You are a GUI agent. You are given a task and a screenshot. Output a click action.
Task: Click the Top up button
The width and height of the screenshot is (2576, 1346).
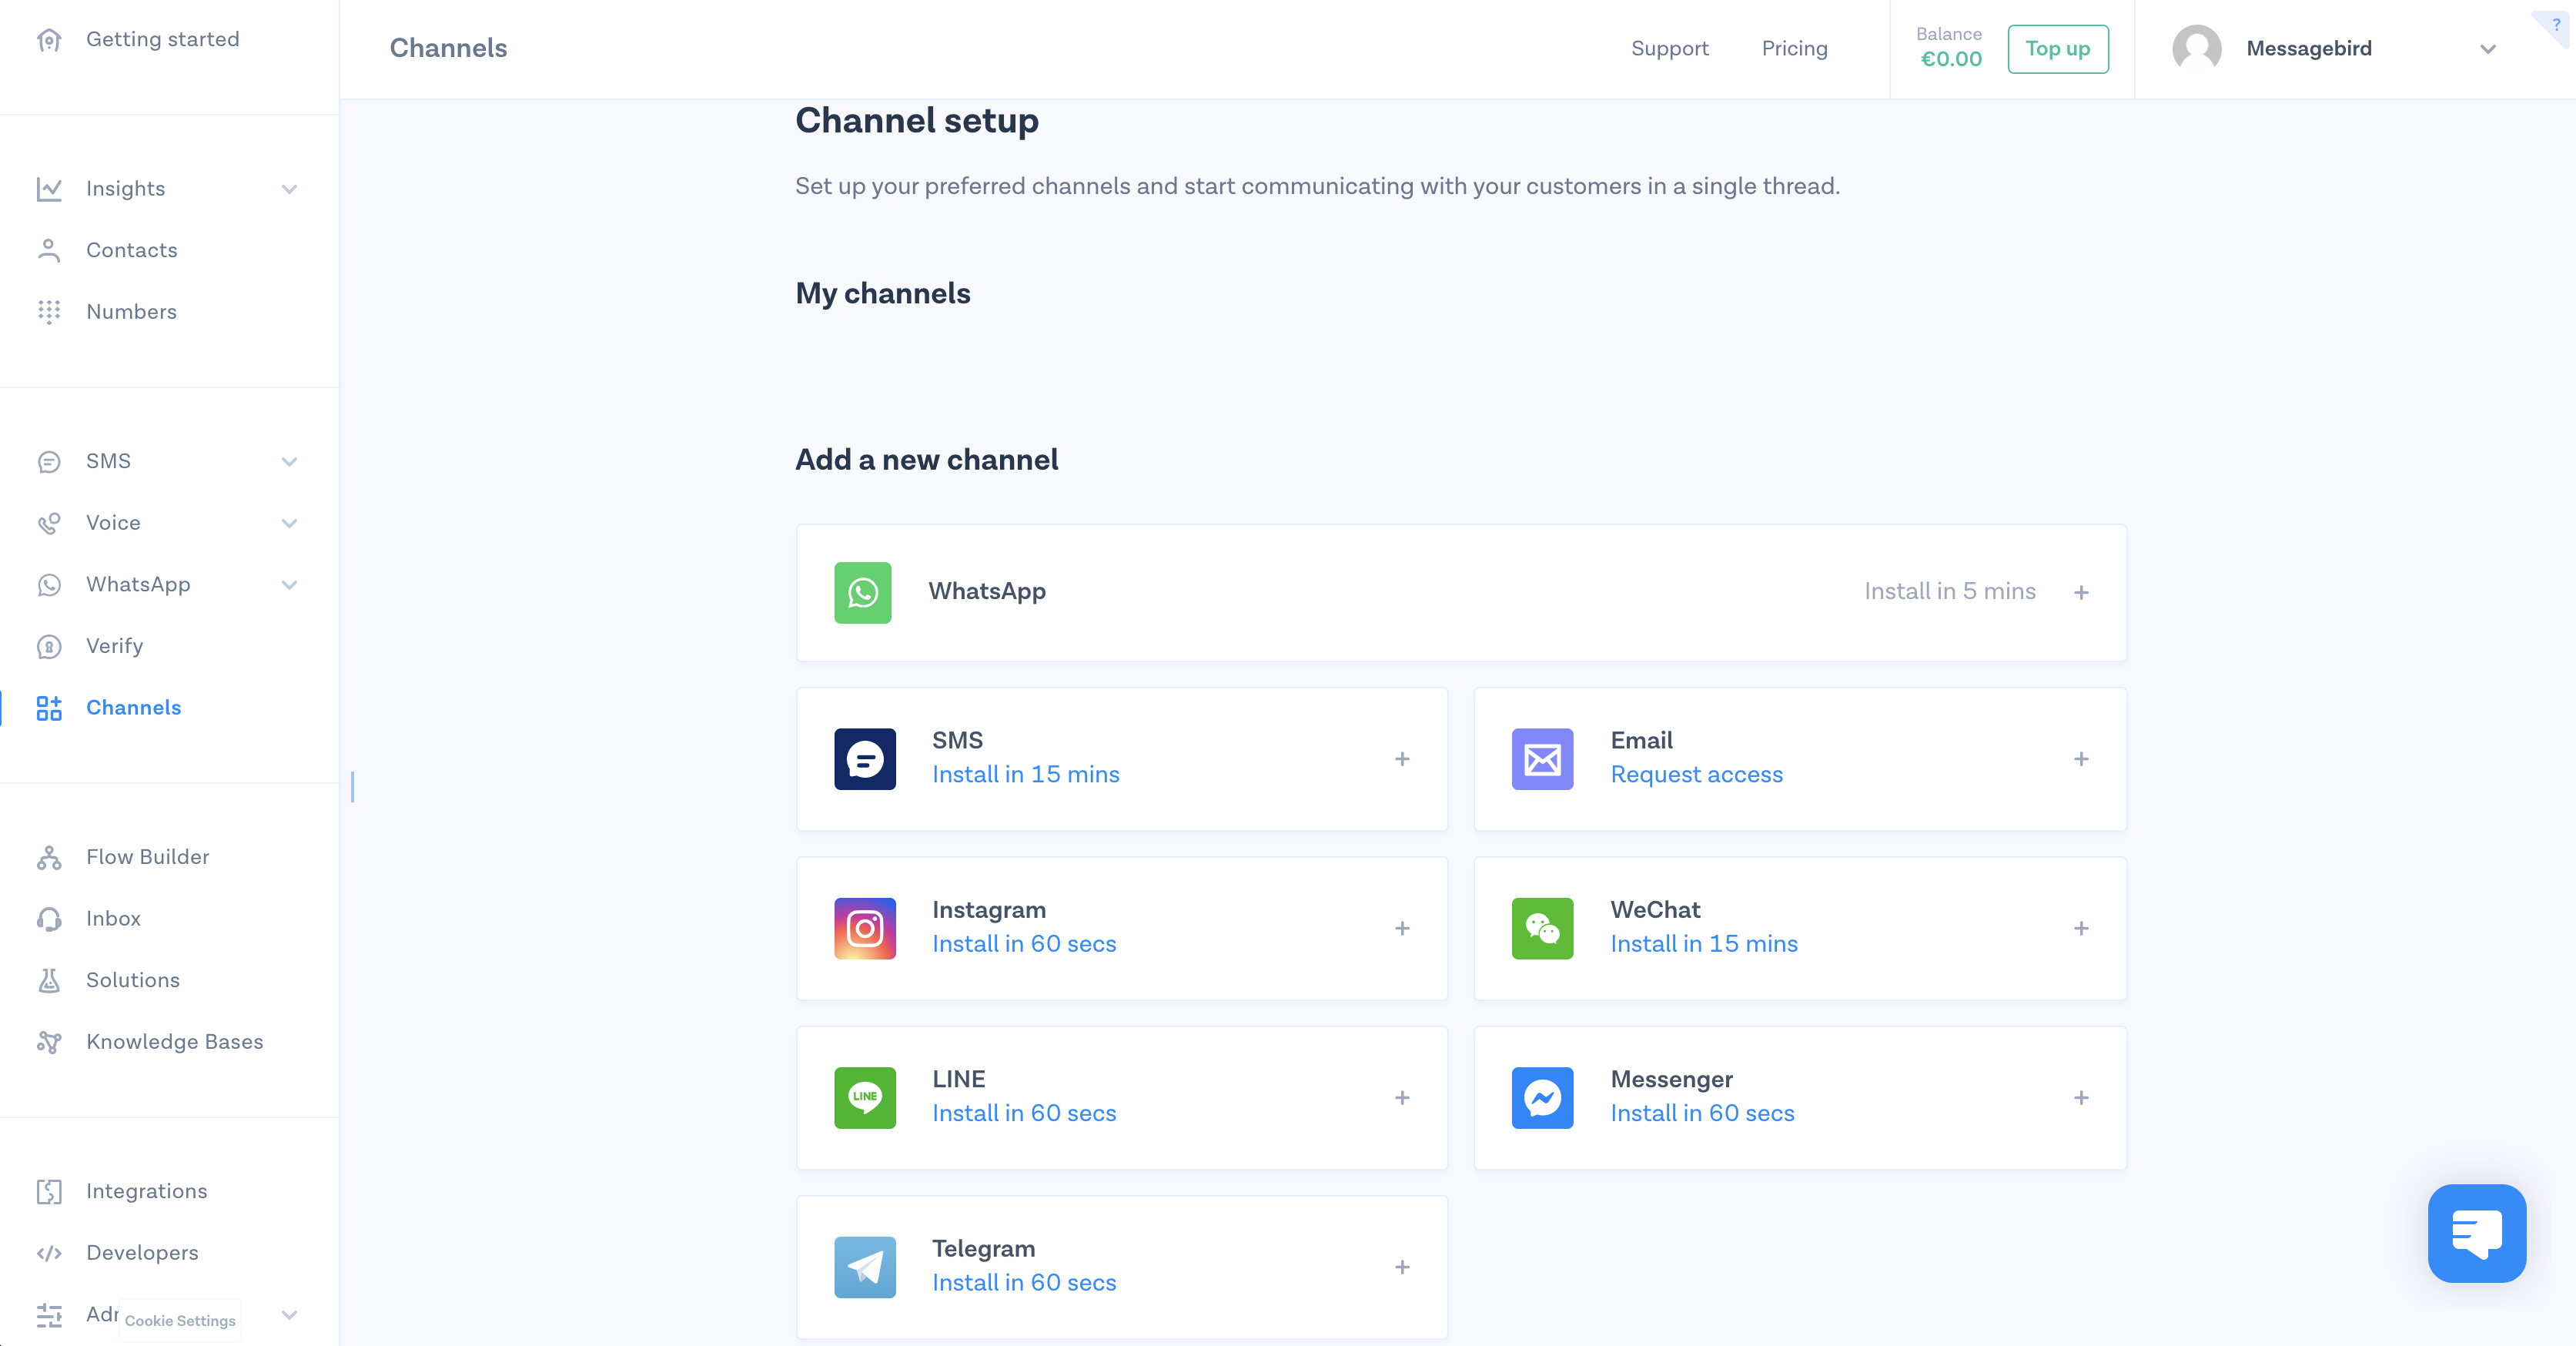2058,49
